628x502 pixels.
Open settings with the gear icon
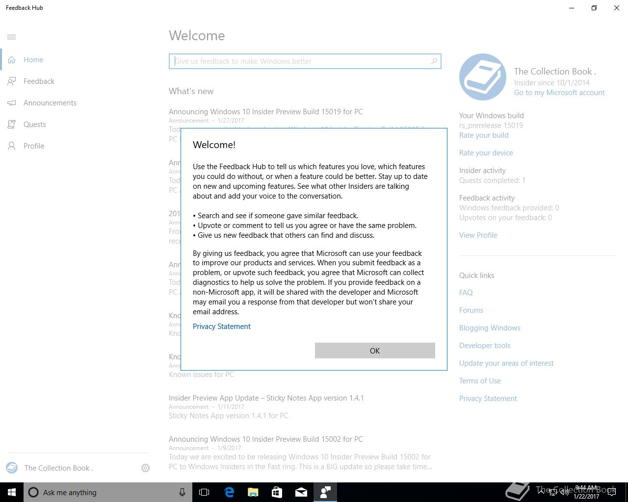point(145,468)
